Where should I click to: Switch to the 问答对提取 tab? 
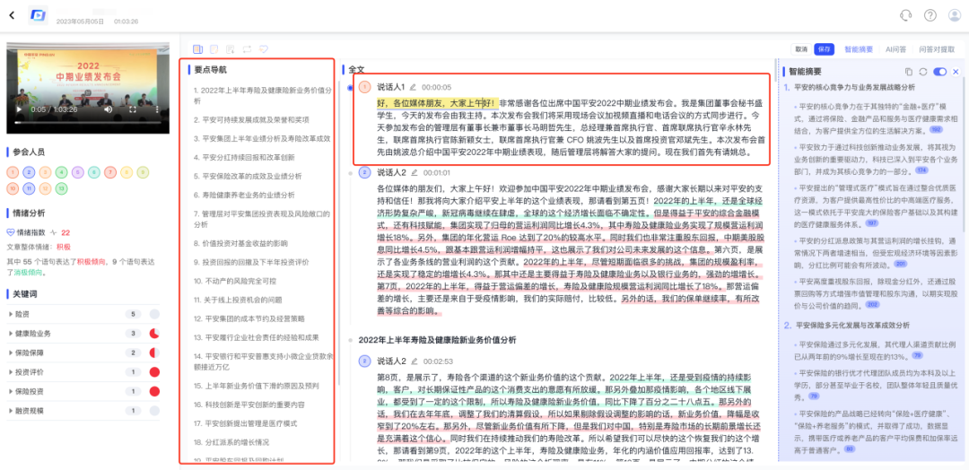coord(937,48)
